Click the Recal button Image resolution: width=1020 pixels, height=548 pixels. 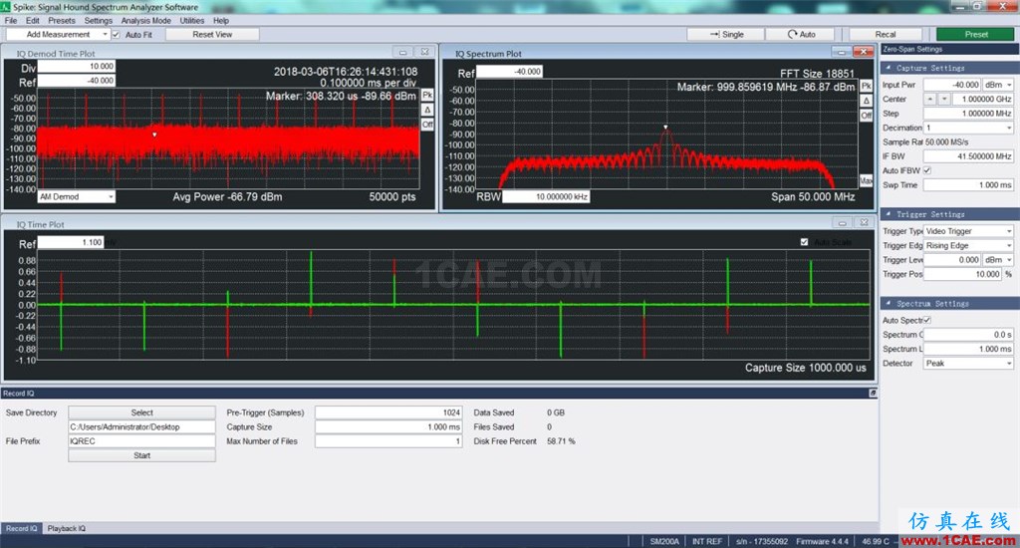pyautogui.click(x=886, y=35)
